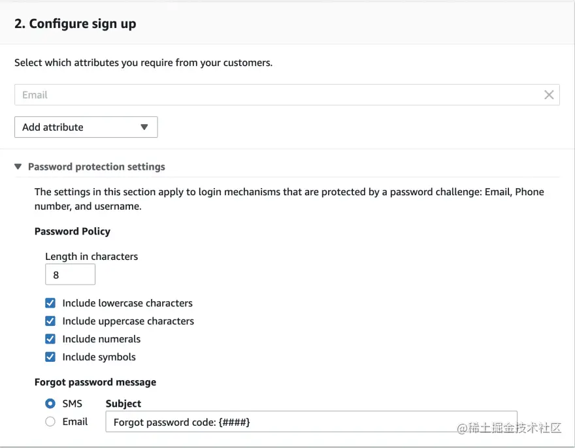575x448 pixels.
Task: Click the Email attribute field
Action: tap(274, 95)
